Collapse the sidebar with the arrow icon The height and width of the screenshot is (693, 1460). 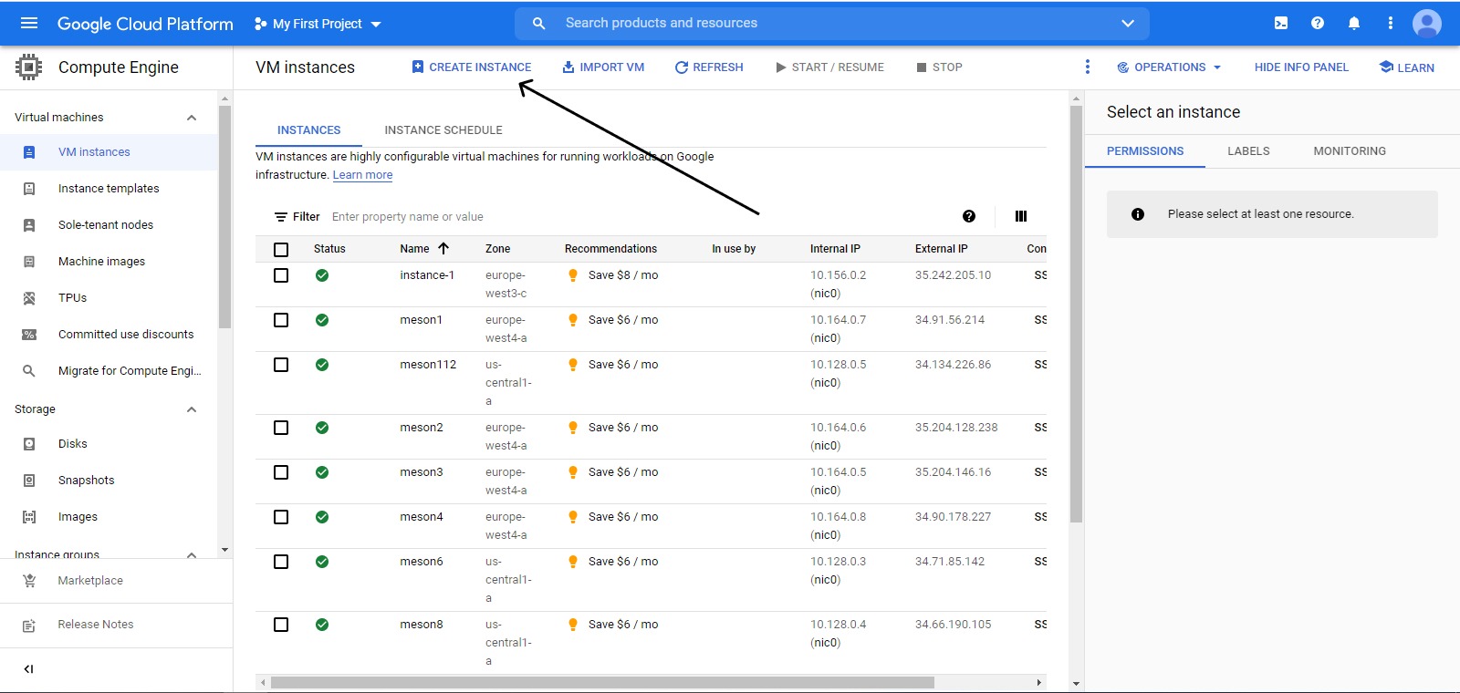28,668
